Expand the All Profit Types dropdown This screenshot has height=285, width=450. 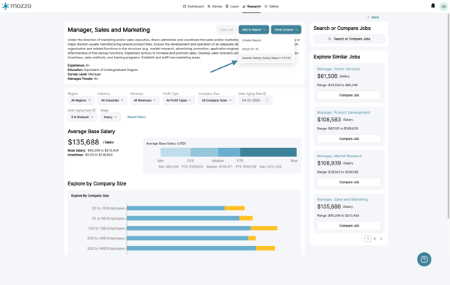[178, 100]
